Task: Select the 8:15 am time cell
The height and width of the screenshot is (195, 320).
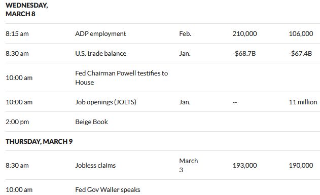Action: tap(17, 33)
